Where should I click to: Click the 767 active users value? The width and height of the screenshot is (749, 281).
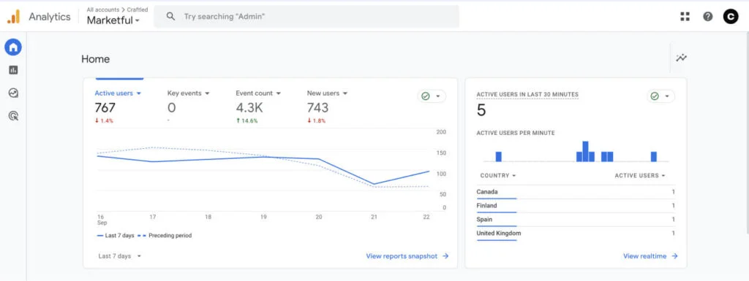105,107
